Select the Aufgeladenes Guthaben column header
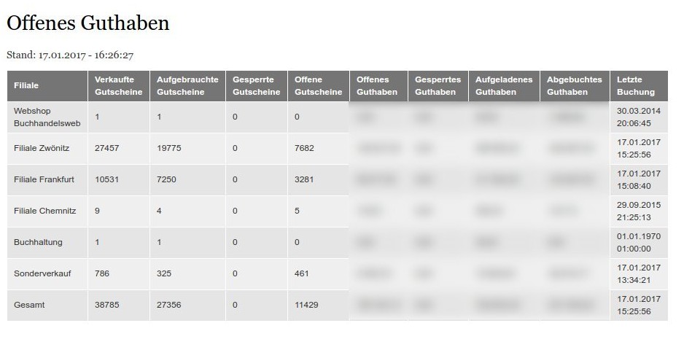684x358 pixels. coord(504,86)
